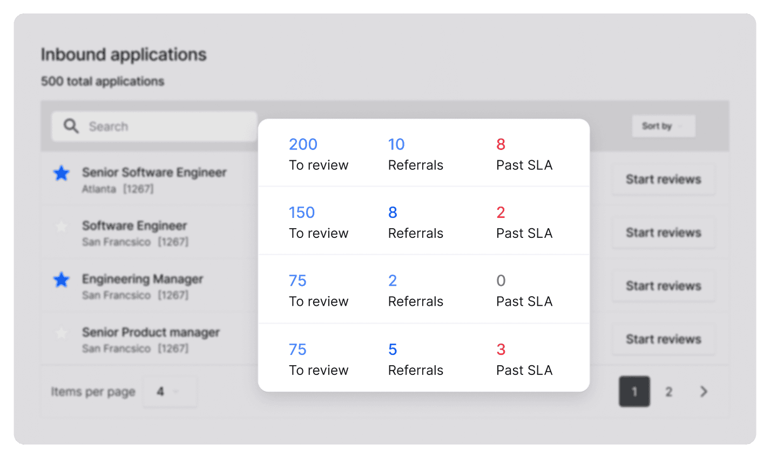Select page 1 in pagination
770x458 pixels.
[634, 392]
